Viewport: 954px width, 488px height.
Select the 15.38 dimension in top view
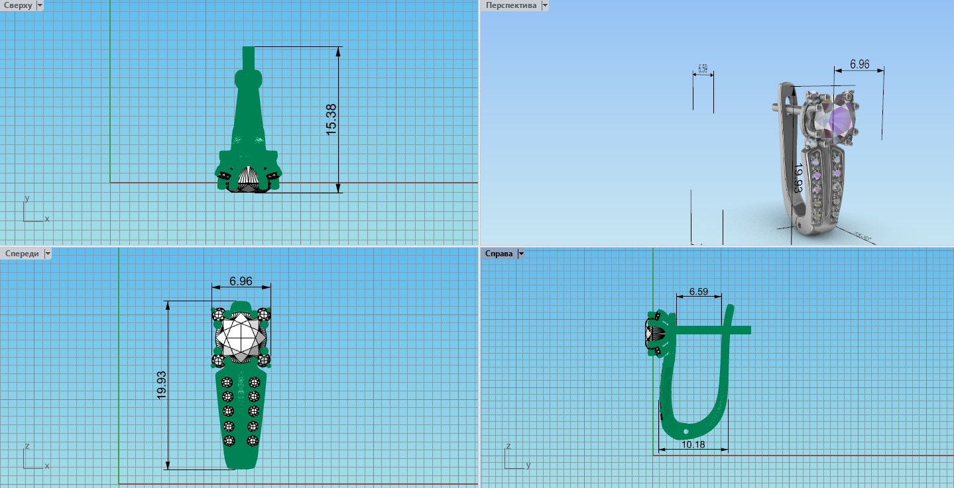tap(331, 120)
